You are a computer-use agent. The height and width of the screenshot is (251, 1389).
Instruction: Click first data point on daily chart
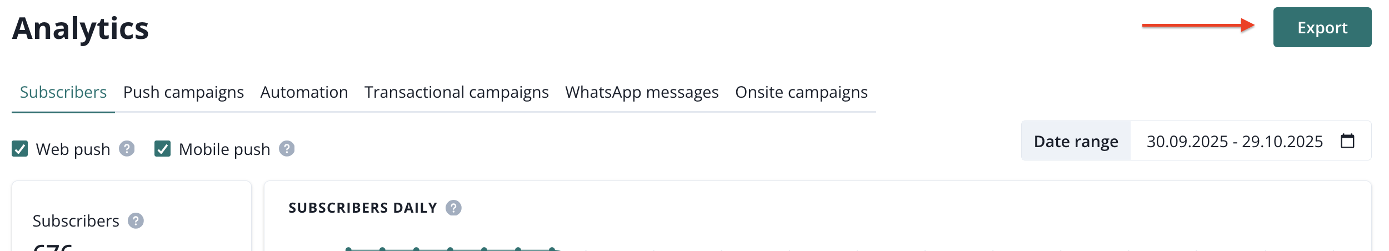coord(348,249)
